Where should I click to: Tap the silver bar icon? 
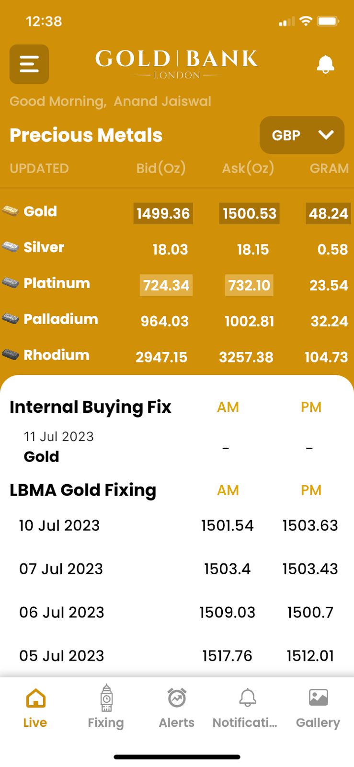point(10,247)
